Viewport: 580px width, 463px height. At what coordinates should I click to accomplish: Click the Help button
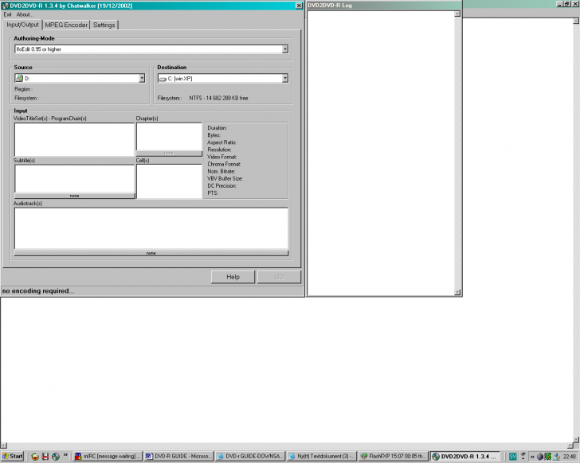(233, 277)
